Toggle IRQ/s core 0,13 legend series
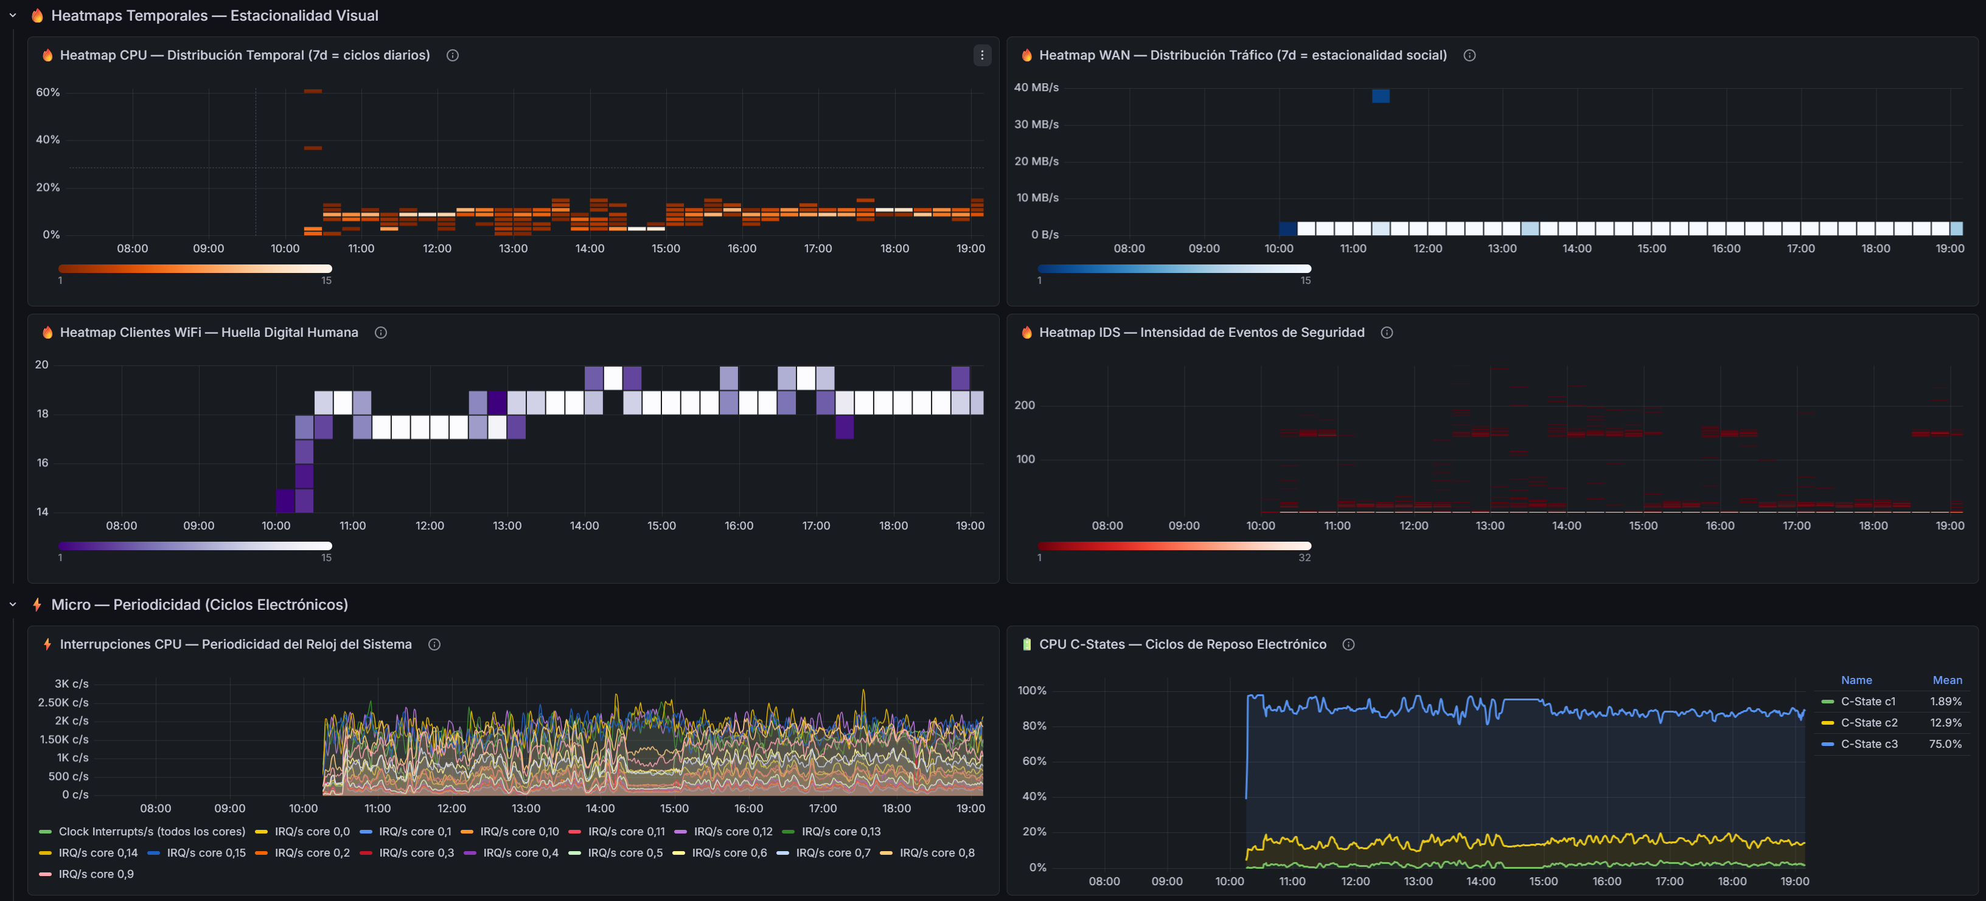Image resolution: width=1986 pixels, height=901 pixels. (841, 832)
